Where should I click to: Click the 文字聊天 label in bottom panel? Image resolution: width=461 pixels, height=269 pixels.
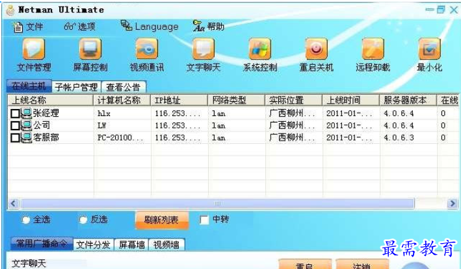[29, 263]
